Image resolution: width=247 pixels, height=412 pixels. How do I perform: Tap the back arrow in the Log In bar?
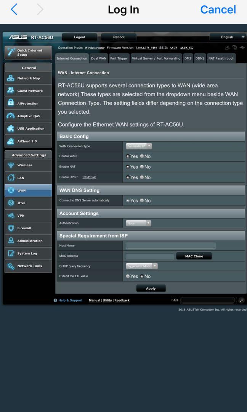(x=14, y=10)
